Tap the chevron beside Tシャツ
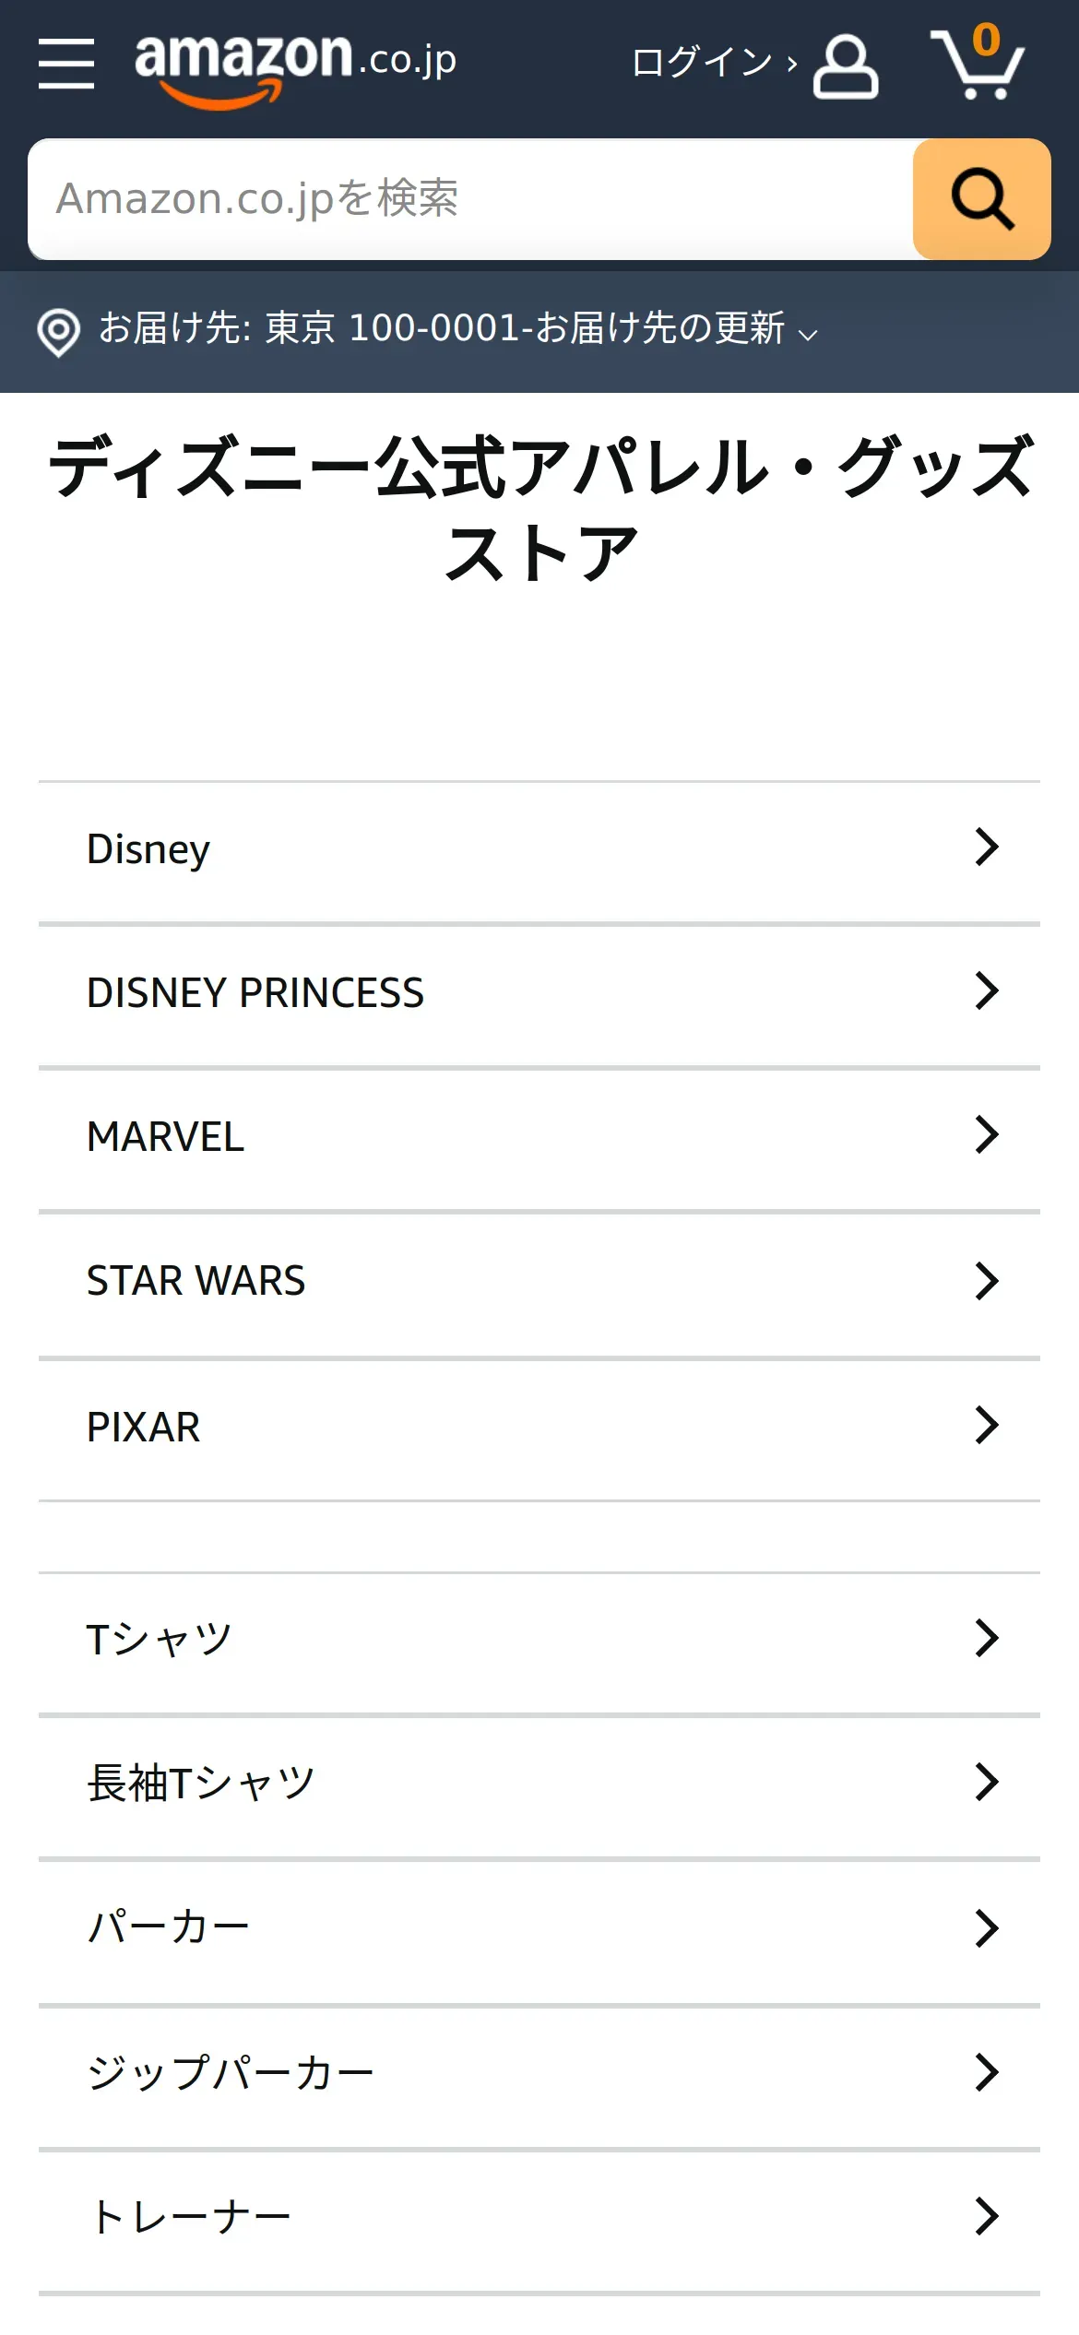 pos(987,1639)
